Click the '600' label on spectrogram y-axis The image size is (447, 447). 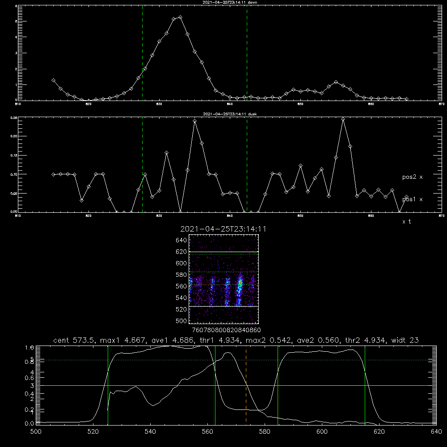181,263
